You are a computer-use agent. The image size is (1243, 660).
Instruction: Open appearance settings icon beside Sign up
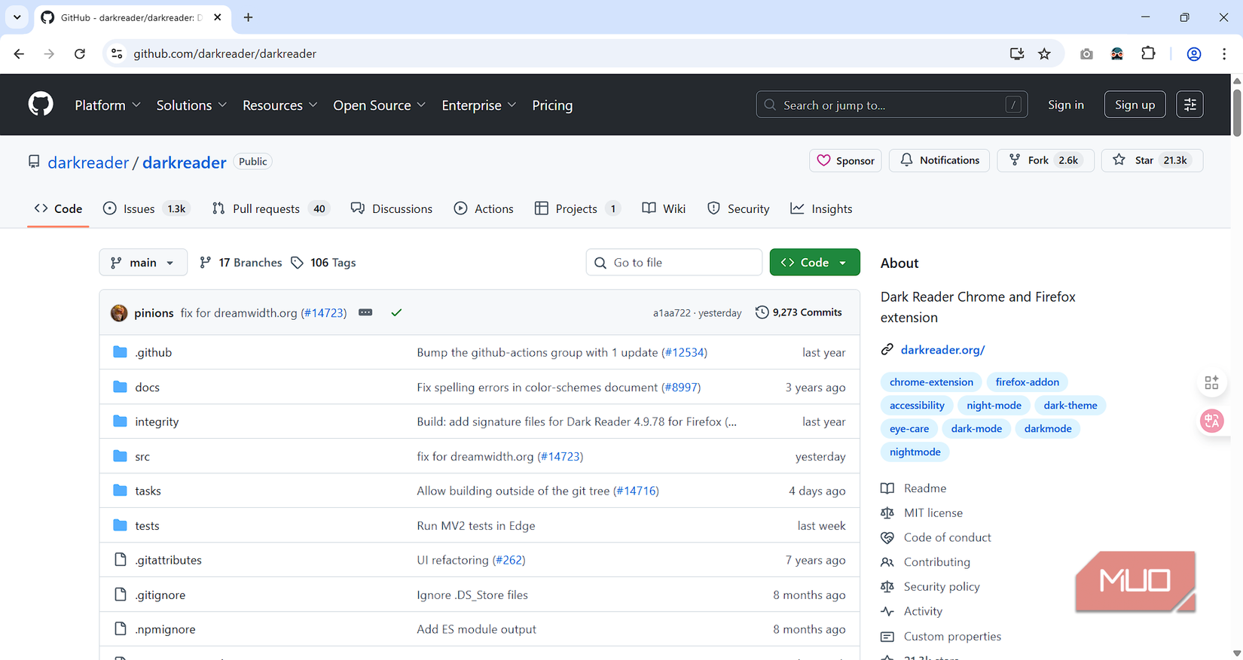1190,105
